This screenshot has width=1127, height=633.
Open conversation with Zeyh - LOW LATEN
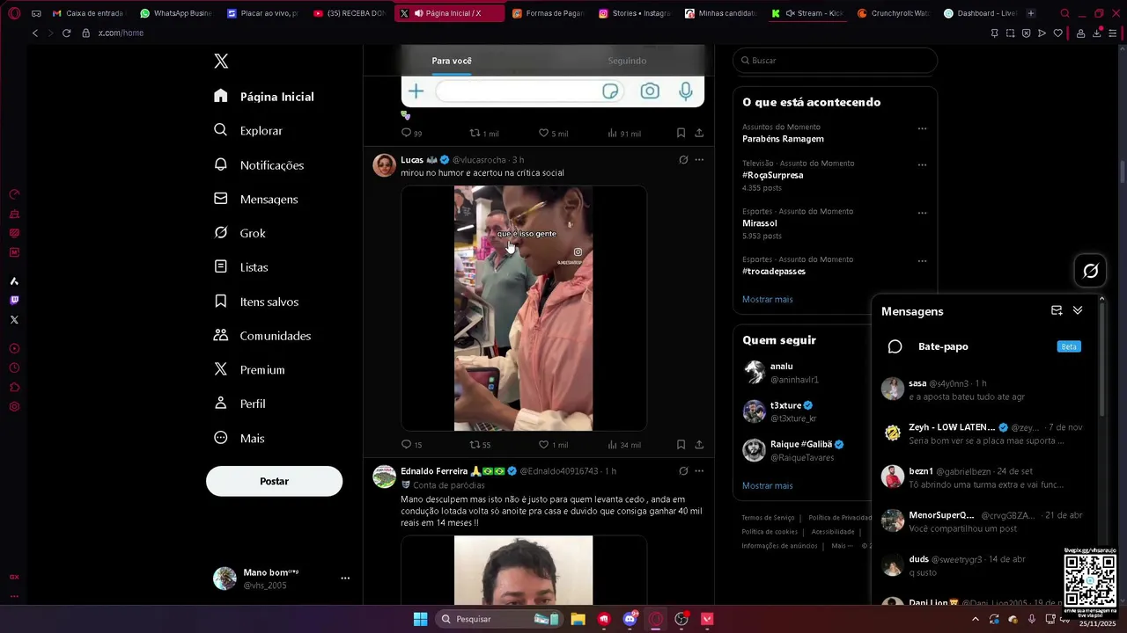coord(983,433)
